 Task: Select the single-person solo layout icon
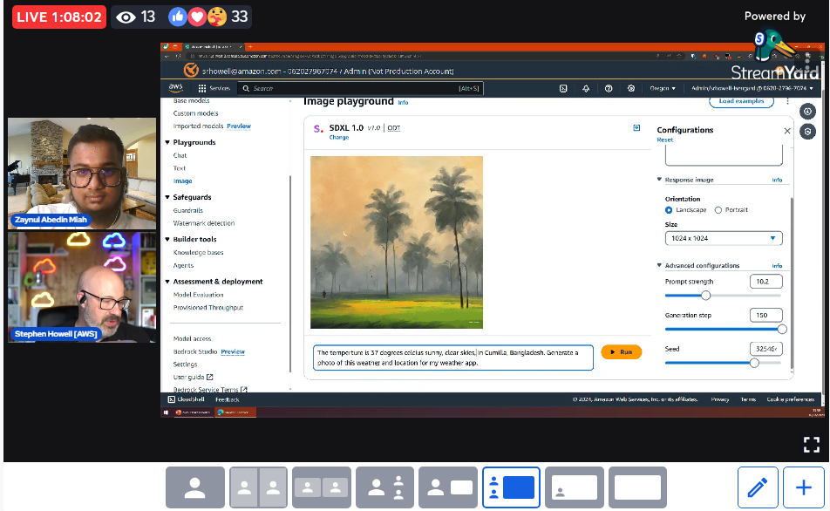[x=195, y=488]
